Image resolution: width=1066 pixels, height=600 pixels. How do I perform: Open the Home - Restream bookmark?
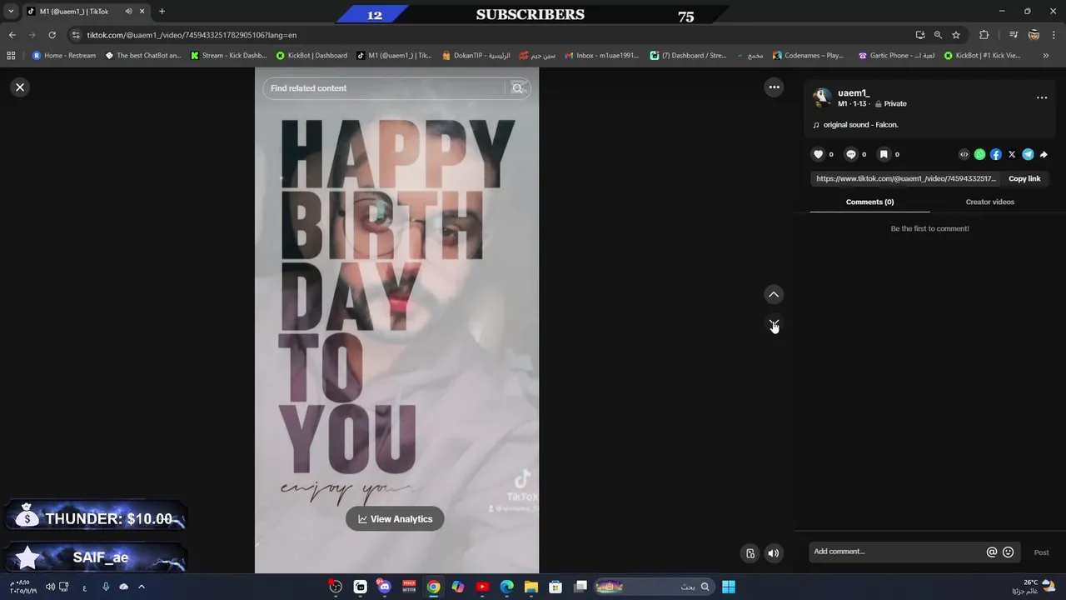click(64, 56)
